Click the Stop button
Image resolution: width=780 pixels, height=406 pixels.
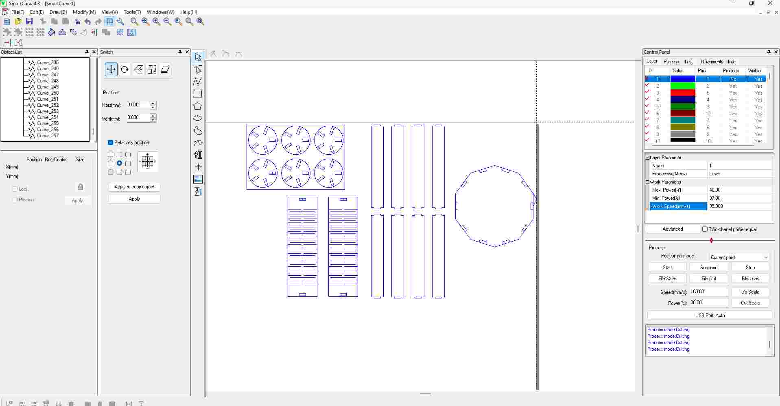750,268
